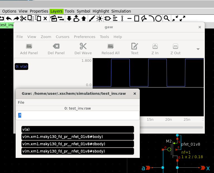
Task: Expand the gaw toolbar overflow arrow
Action: click(198, 49)
